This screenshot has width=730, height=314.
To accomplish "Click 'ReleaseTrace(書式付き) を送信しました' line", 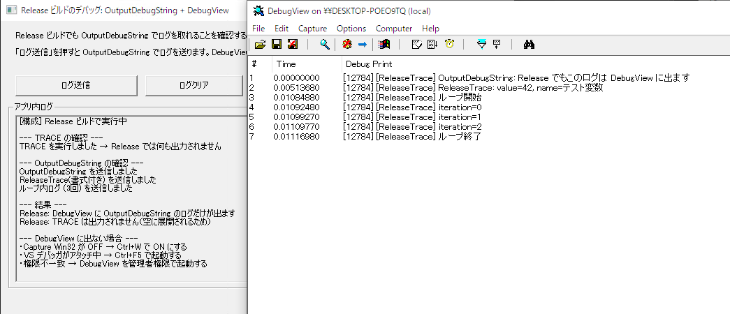I will [x=88, y=180].
